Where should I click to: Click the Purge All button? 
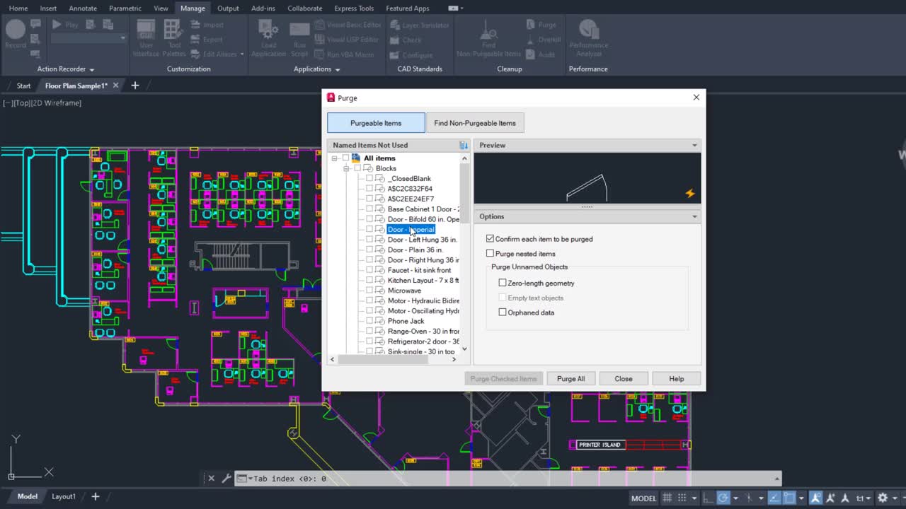pos(570,379)
